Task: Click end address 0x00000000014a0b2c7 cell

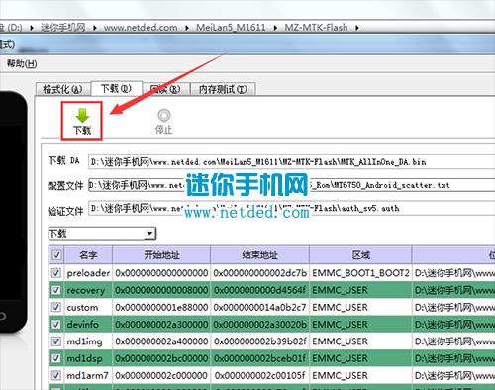Action: point(259,308)
